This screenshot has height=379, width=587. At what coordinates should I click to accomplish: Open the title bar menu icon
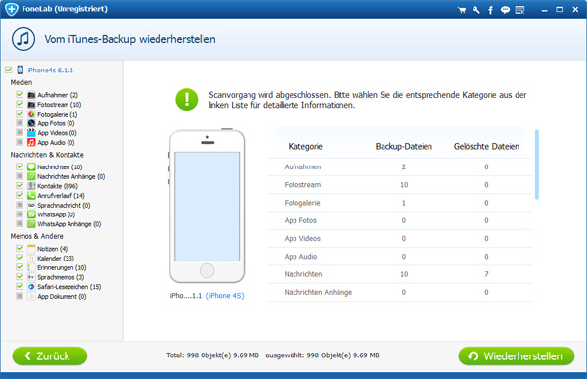[x=519, y=10]
